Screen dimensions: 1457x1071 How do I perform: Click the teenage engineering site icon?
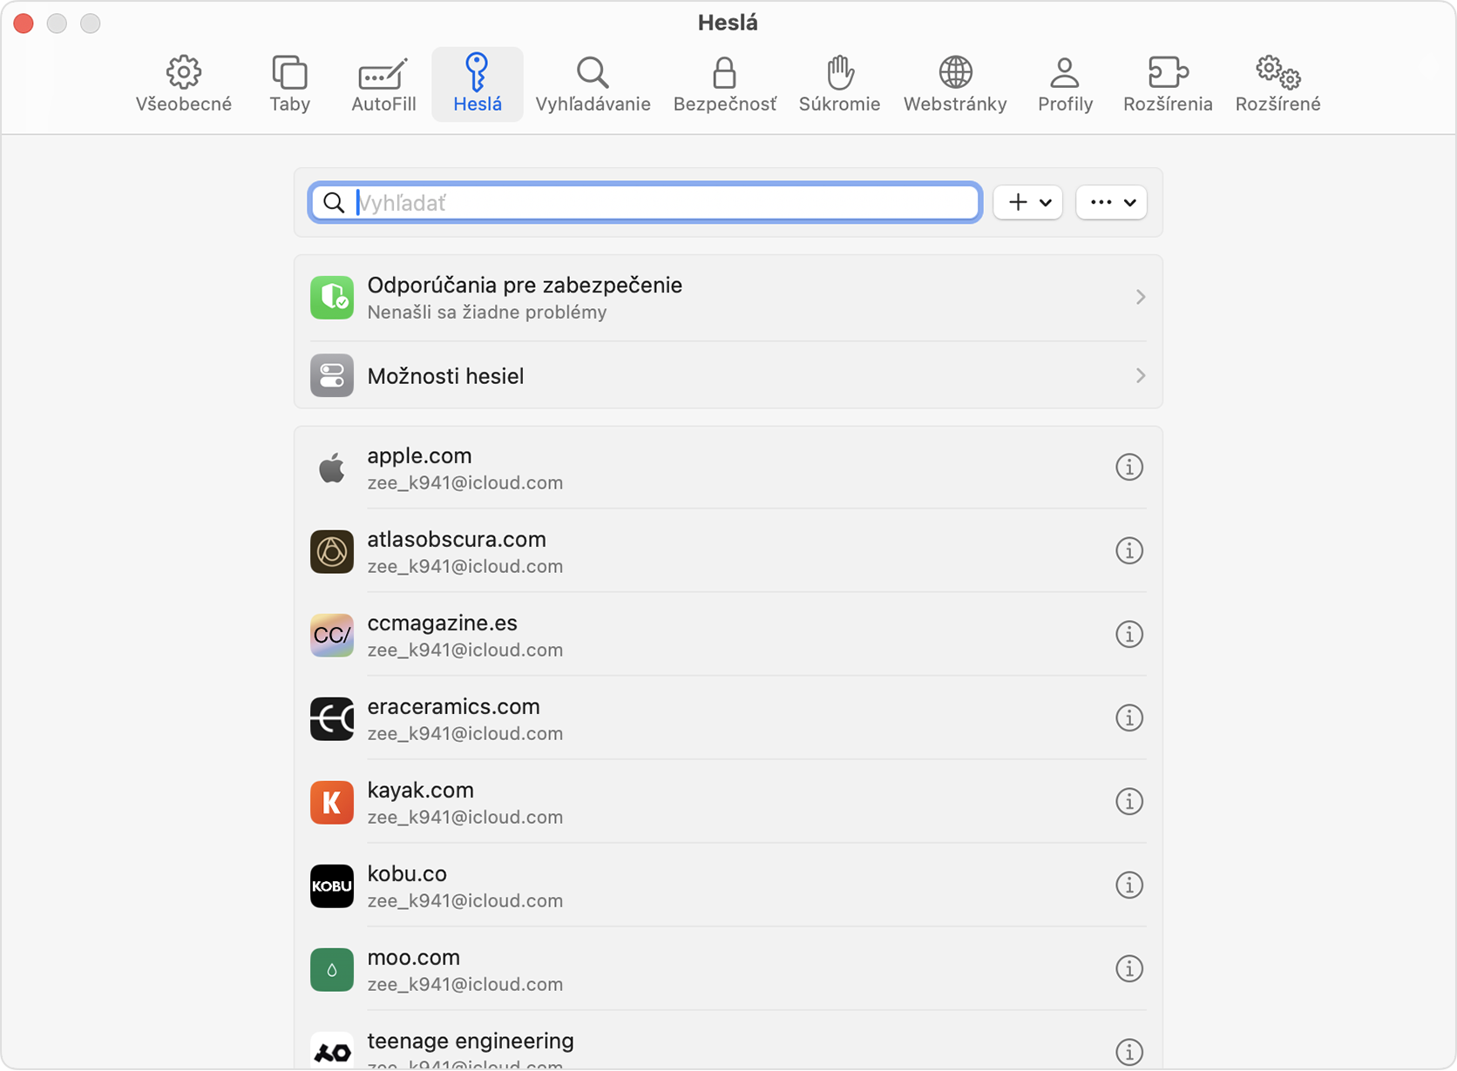(x=332, y=1050)
